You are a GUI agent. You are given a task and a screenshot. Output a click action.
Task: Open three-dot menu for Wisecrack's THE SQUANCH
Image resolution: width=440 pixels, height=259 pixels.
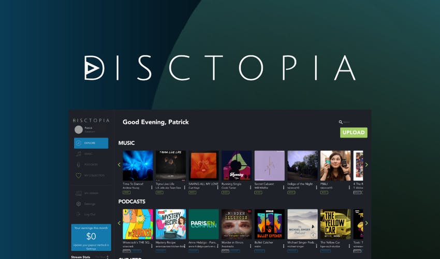(152, 246)
